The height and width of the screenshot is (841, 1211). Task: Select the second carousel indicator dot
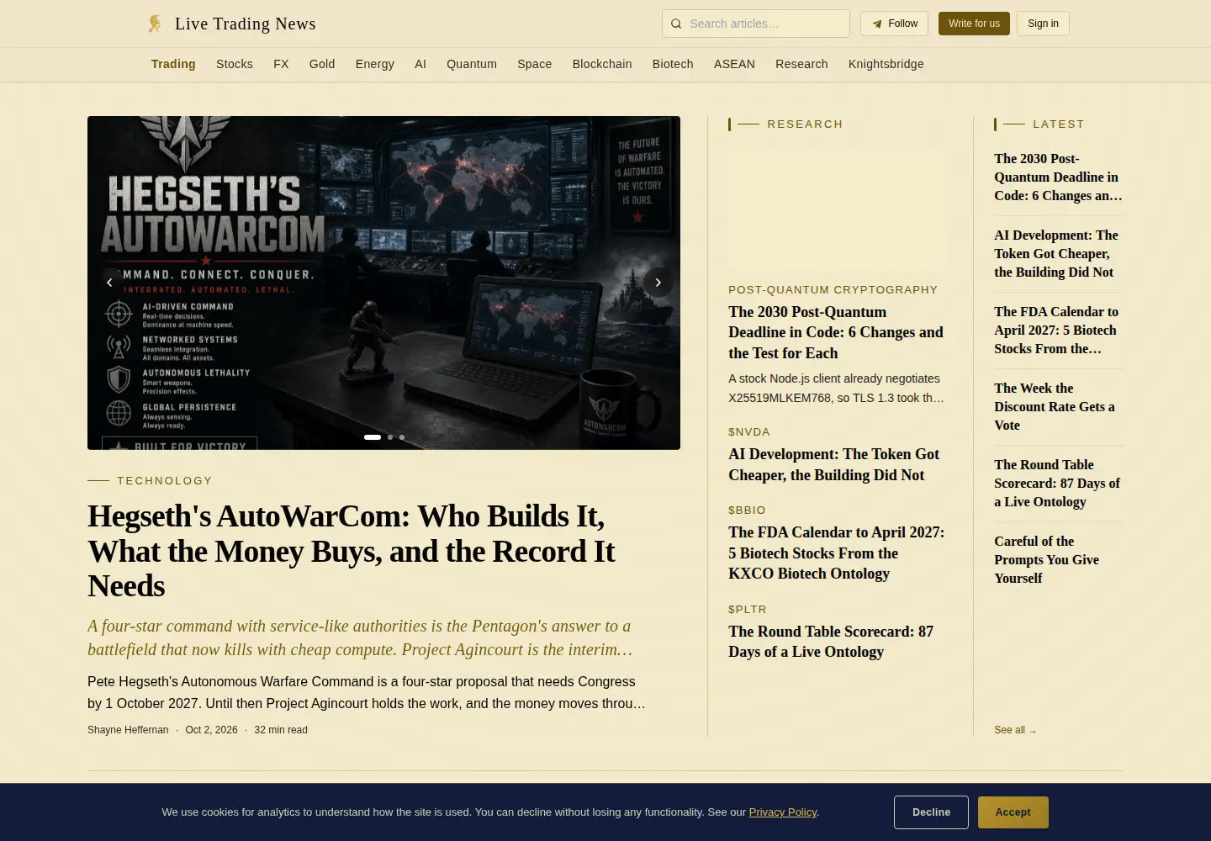point(390,437)
